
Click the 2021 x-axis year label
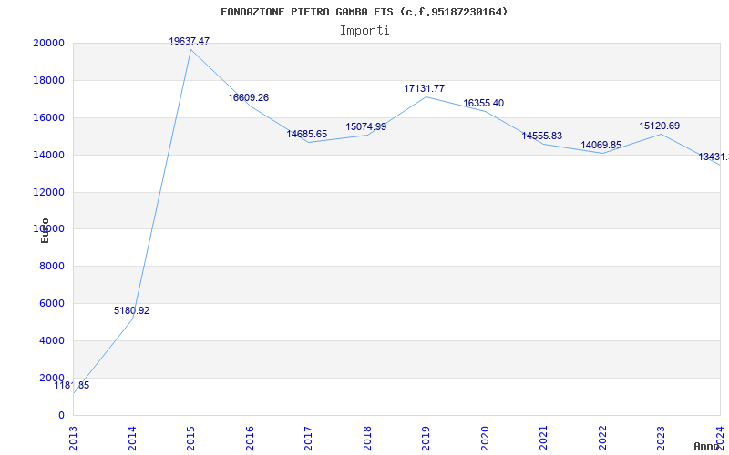(x=543, y=439)
